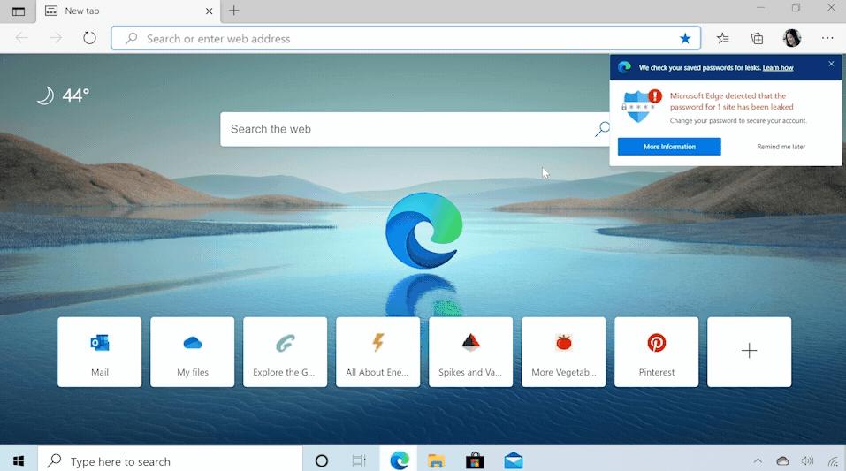Open Task View on taskbar

pos(359,460)
